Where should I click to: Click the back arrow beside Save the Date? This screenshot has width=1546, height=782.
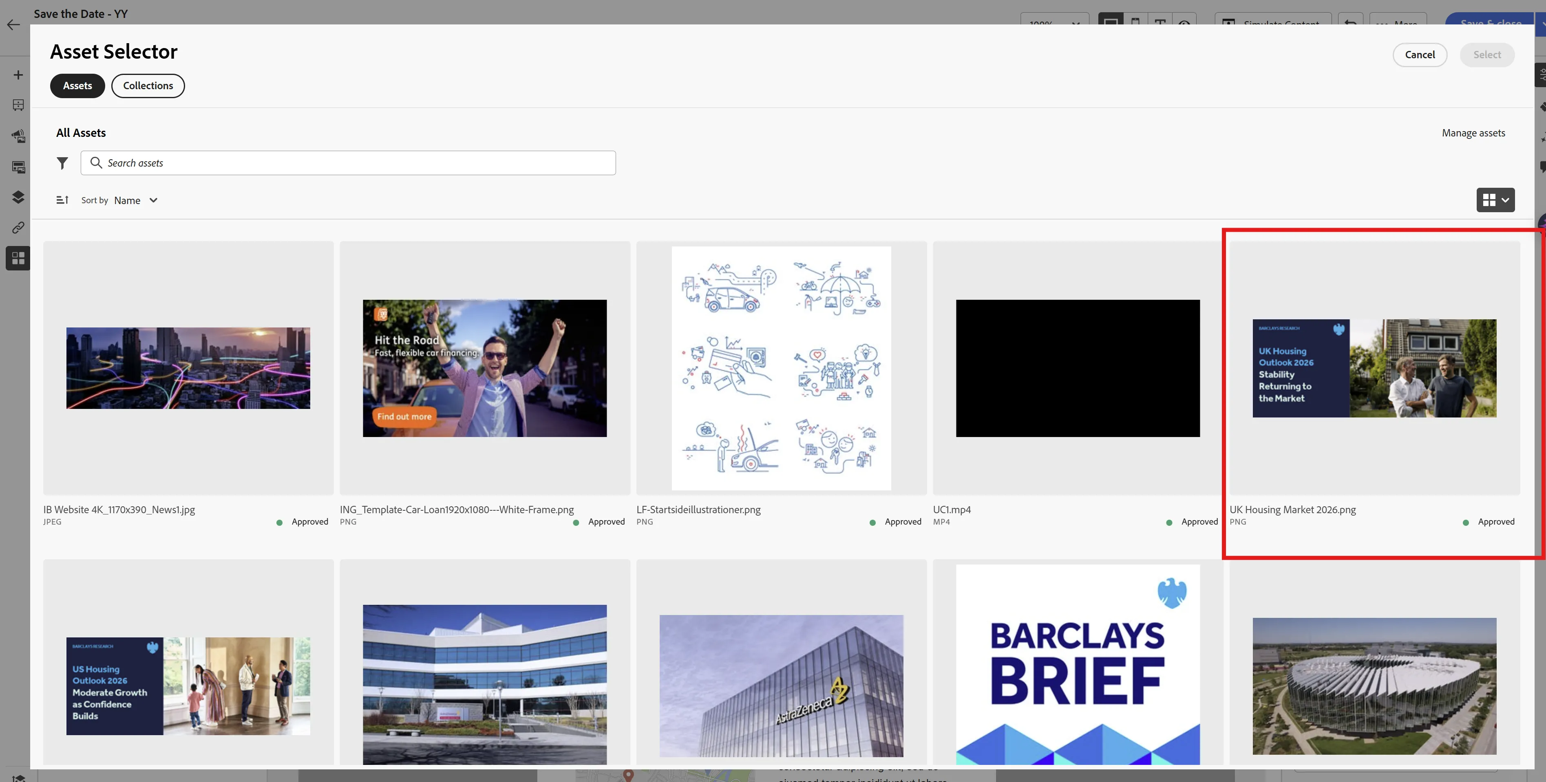(13, 25)
